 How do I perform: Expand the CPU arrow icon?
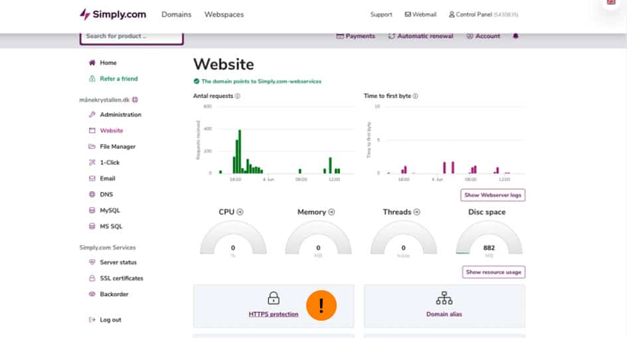click(240, 212)
